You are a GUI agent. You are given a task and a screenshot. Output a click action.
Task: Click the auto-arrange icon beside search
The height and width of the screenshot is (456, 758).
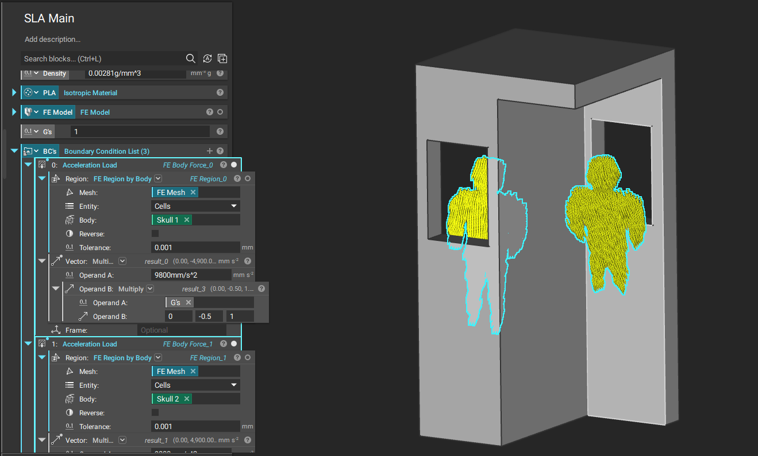click(207, 59)
